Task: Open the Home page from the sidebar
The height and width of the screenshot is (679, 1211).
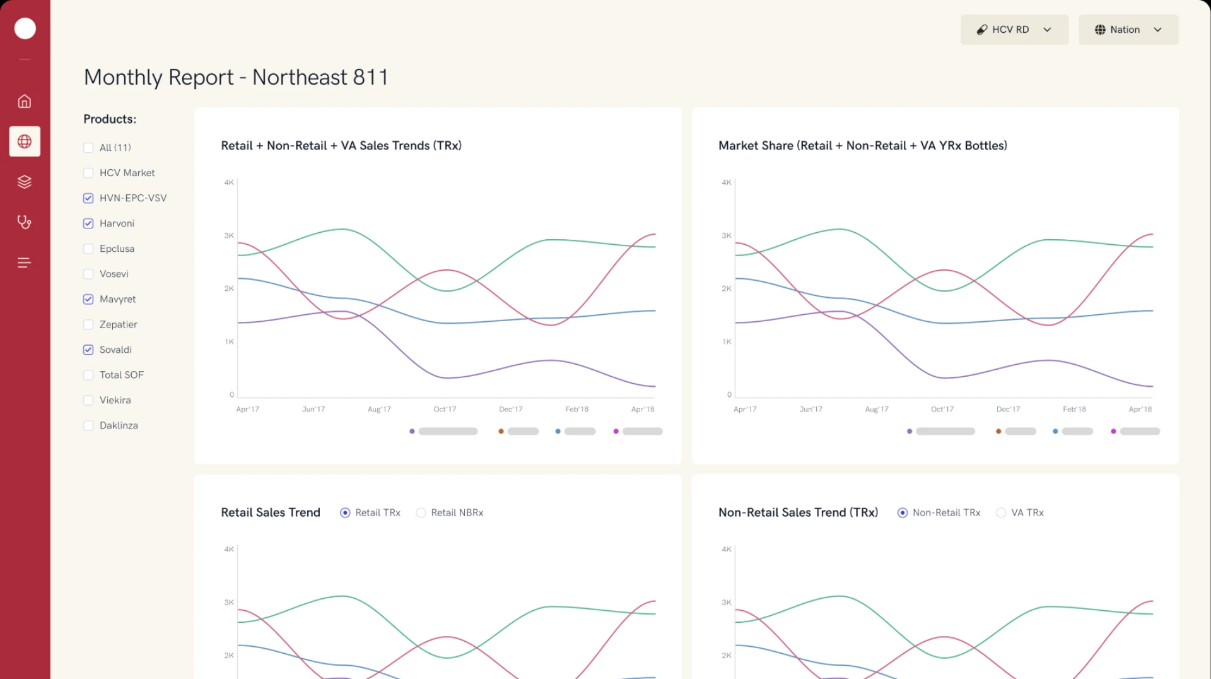Action: [24, 101]
